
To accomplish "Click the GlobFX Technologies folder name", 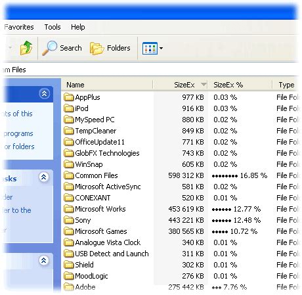I will 107,153.
